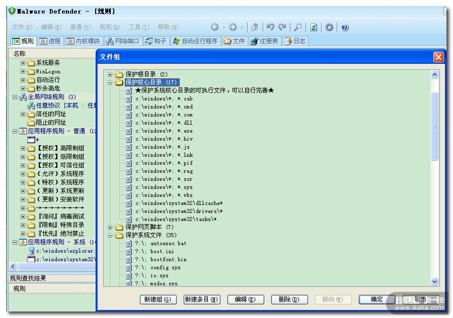Select entry ?:\; boot.ini
Viewport: 453px width, 318px height.
pos(155,251)
